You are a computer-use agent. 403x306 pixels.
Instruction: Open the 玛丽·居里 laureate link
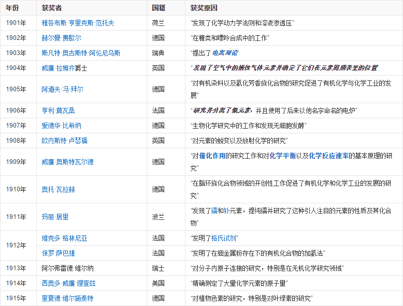[55, 217]
